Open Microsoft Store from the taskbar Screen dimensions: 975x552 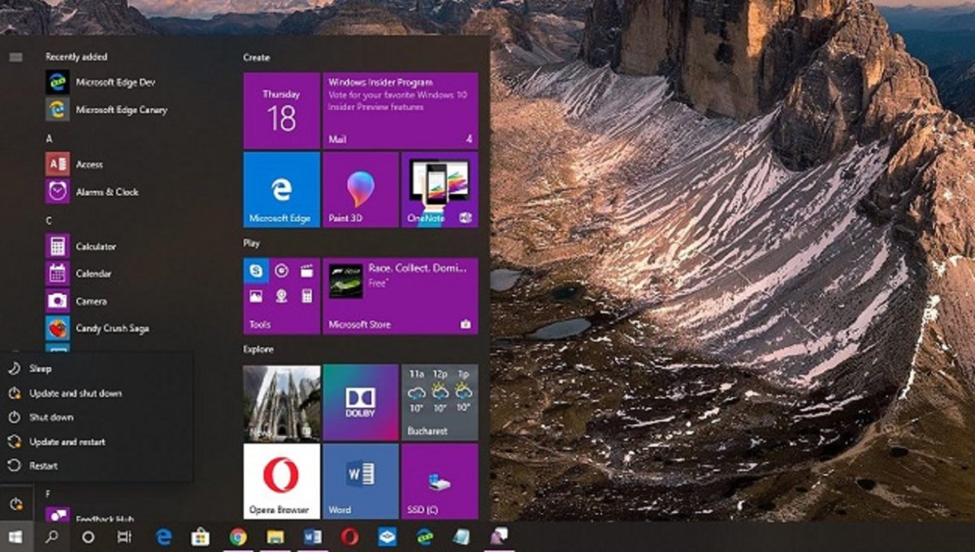coord(200,537)
